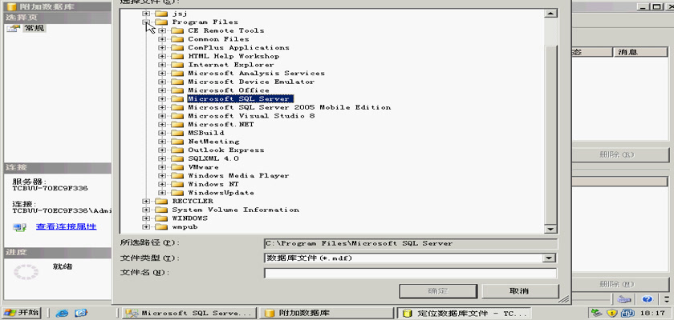674x320 pixels.
Task: Select the Windows NT folder
Action: click(x=213, y=184)
